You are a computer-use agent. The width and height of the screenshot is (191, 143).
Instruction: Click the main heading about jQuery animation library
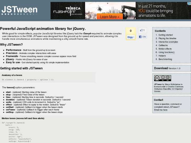click(x=43, y=29)
